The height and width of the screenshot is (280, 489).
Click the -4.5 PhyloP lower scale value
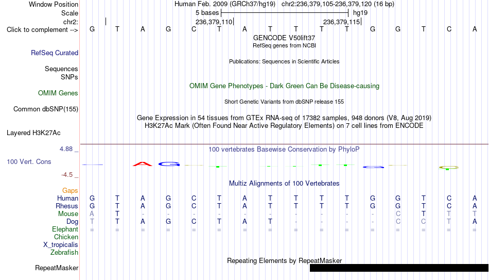(x=67, y=175)
